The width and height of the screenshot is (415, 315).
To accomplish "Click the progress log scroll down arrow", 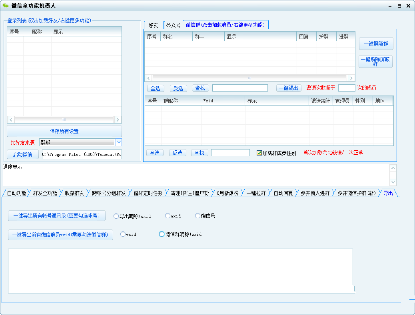I will [393, 182].
